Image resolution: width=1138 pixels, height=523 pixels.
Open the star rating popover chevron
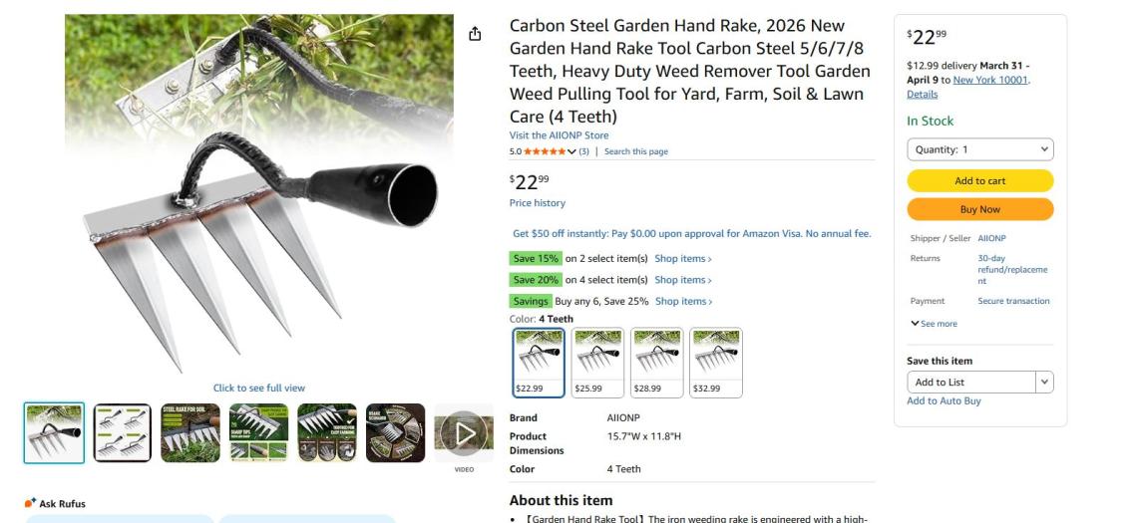(x=571, y=151)
